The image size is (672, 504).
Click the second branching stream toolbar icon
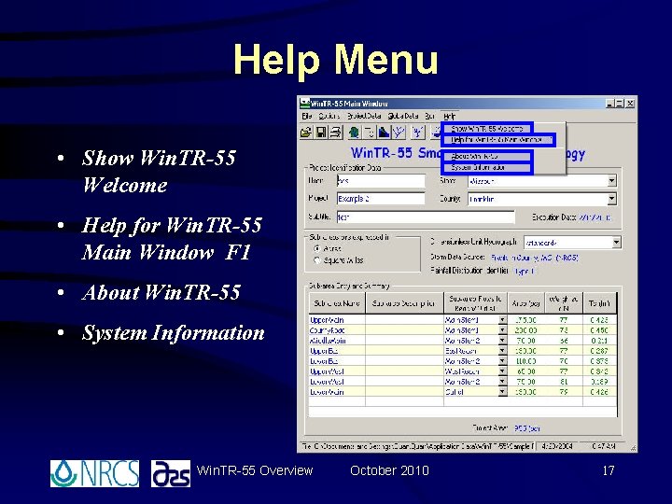417,132
